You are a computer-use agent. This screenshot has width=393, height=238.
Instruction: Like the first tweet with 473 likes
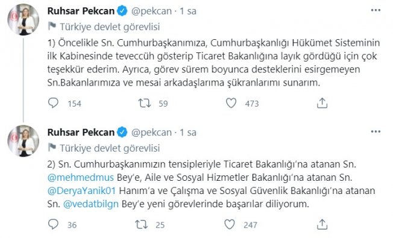(x=231, y=103)
